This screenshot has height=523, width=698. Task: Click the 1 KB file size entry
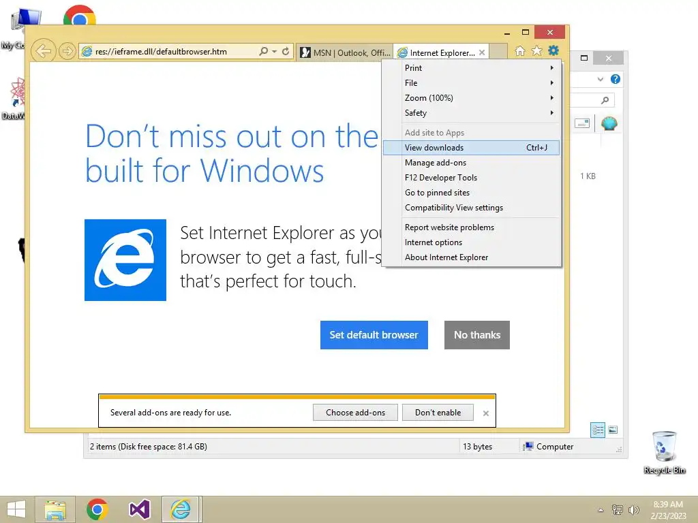tap(588, 176)
